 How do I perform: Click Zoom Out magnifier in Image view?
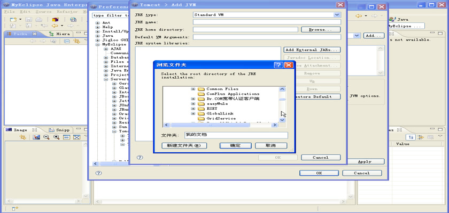click(46, 137)
